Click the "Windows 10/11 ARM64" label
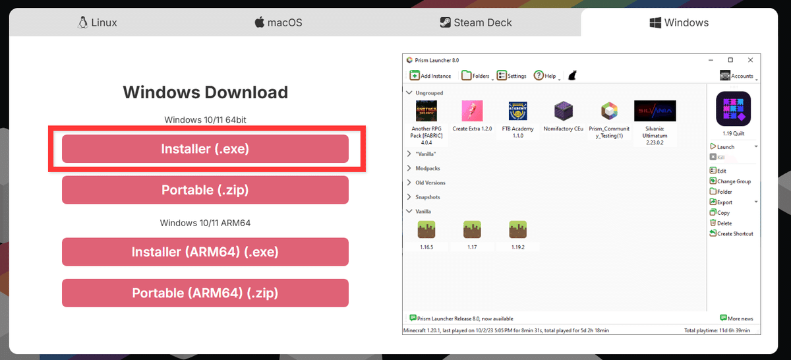The width and height of the screenshot is (791, 360). 205,223
